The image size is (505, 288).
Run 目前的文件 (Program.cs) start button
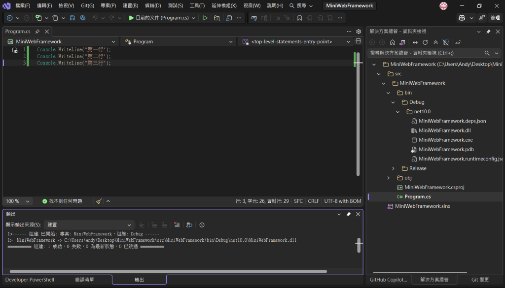158,18
